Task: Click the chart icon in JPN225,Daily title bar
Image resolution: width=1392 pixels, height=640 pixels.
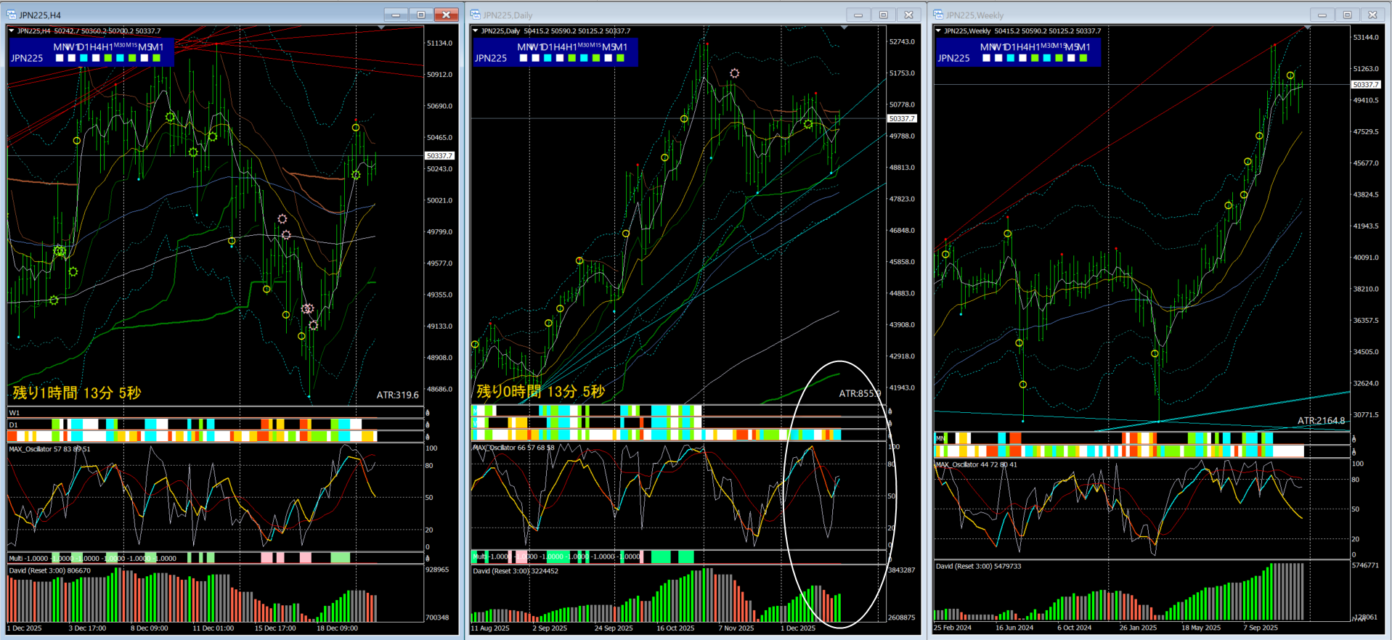Action: coord(476,15)
